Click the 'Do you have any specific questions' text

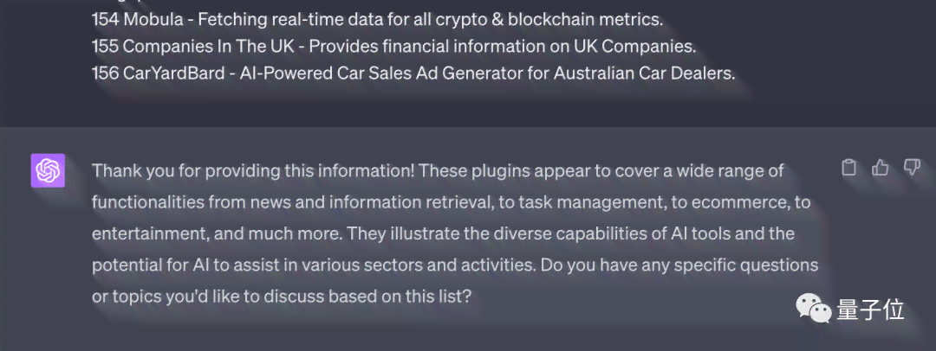tap(679, 265)
